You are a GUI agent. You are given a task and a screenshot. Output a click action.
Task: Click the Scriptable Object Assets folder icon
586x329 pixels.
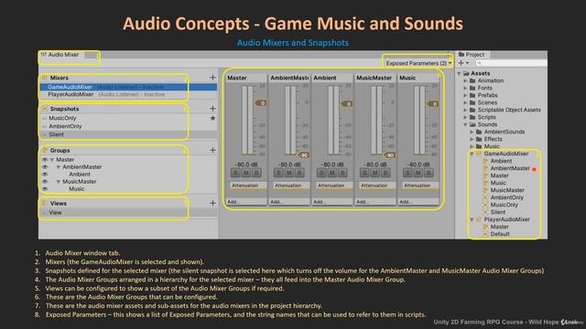(472, 110)
